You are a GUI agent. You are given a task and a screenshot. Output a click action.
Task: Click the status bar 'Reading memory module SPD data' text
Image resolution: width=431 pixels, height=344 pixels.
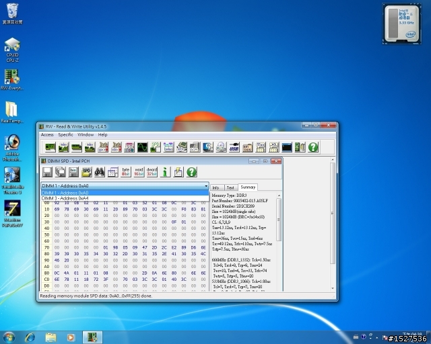click(x=96, y=296)
